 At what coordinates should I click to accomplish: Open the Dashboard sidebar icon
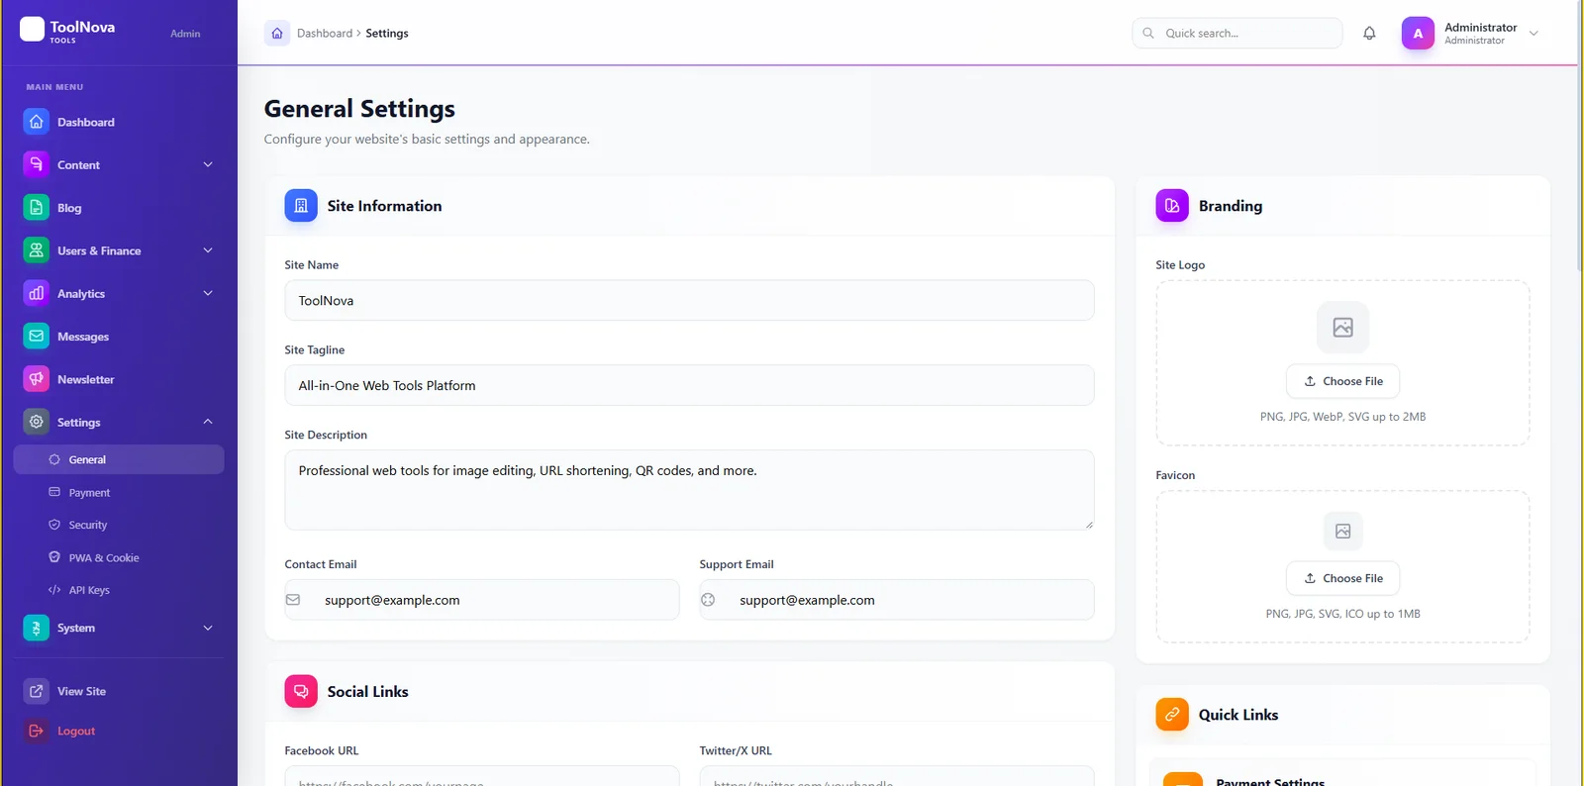coord(37,122)
